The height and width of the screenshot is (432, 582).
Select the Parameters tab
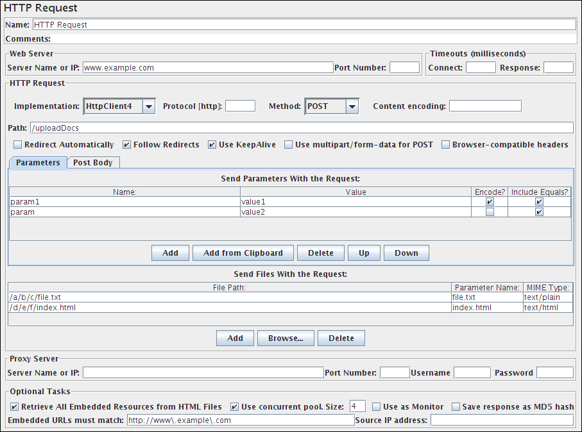coord(38,163)
